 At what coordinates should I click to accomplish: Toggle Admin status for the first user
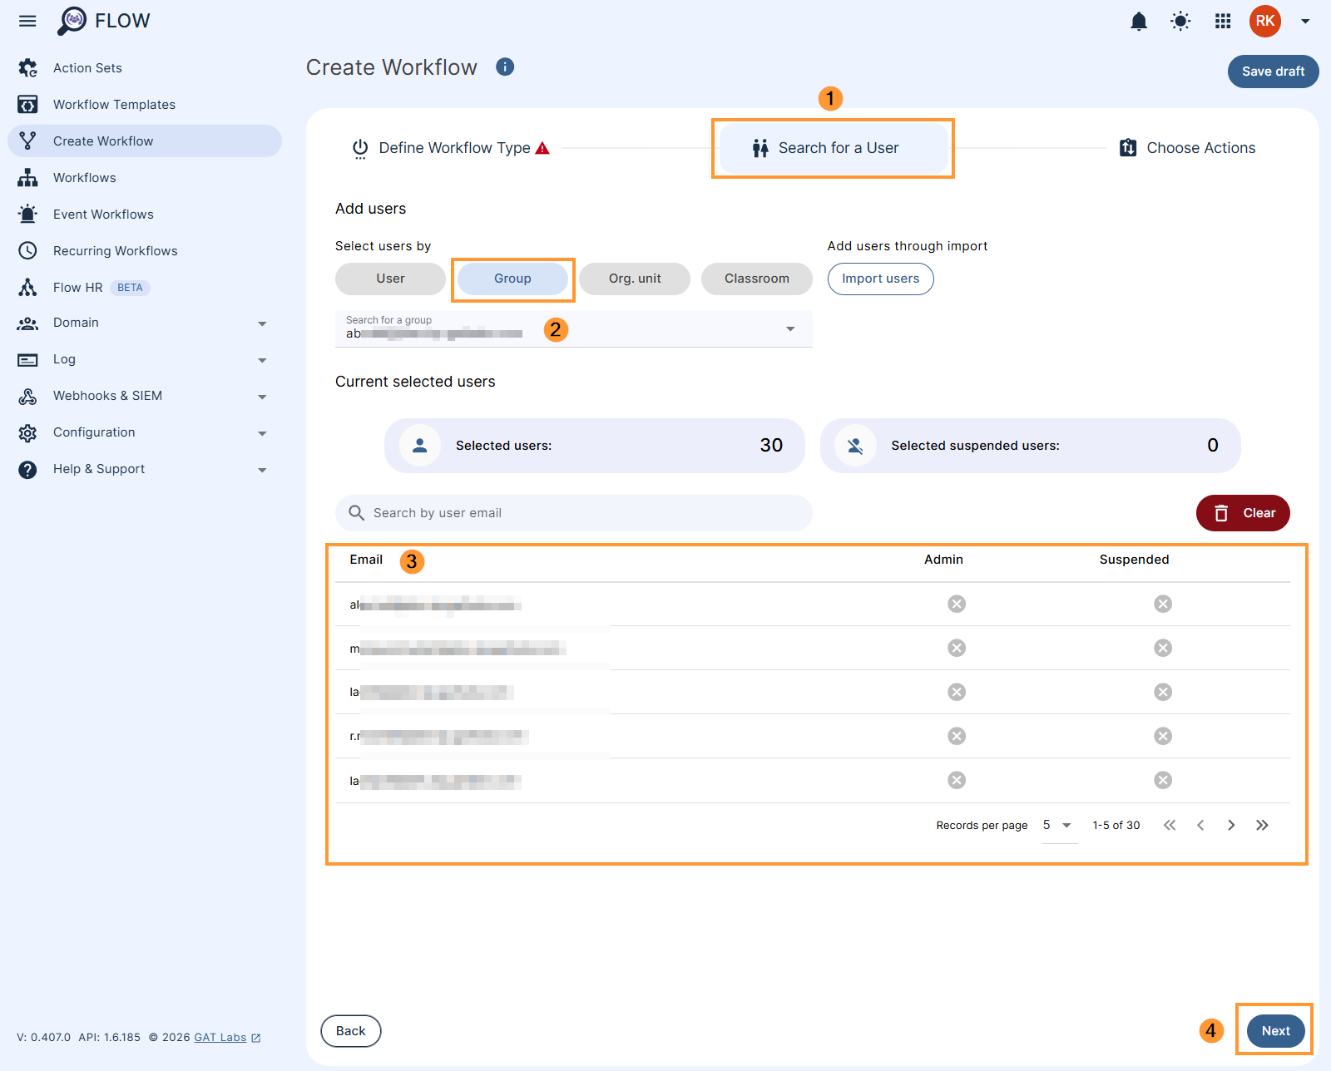(955, 604)
